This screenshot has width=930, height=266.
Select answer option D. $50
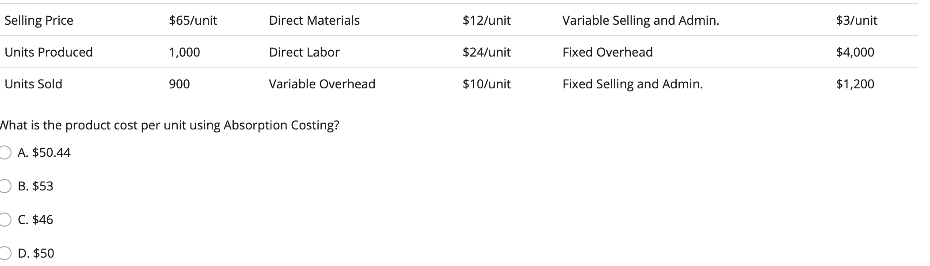(36, 253)
